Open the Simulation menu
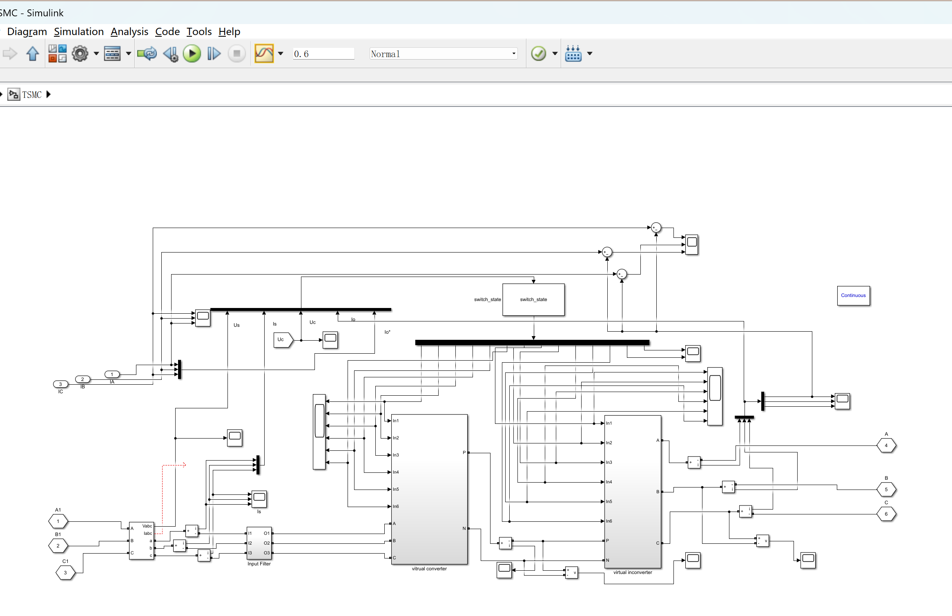952x616 pixels. point(79,31)
